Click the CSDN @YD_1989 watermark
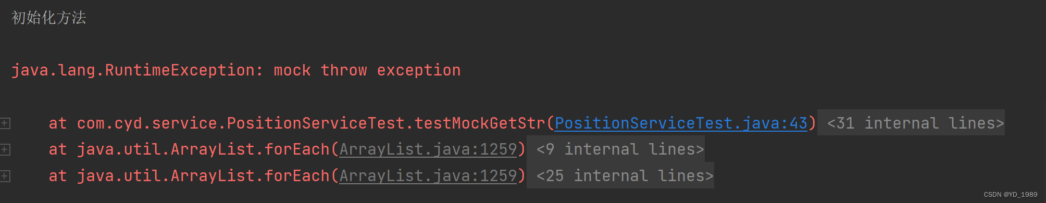 [1011, 195]
